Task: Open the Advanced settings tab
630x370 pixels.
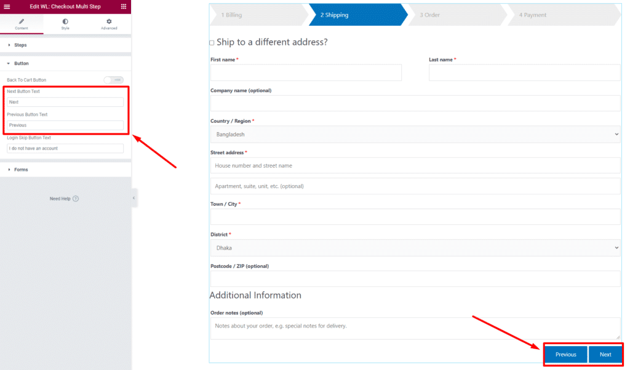Action: 109,25
